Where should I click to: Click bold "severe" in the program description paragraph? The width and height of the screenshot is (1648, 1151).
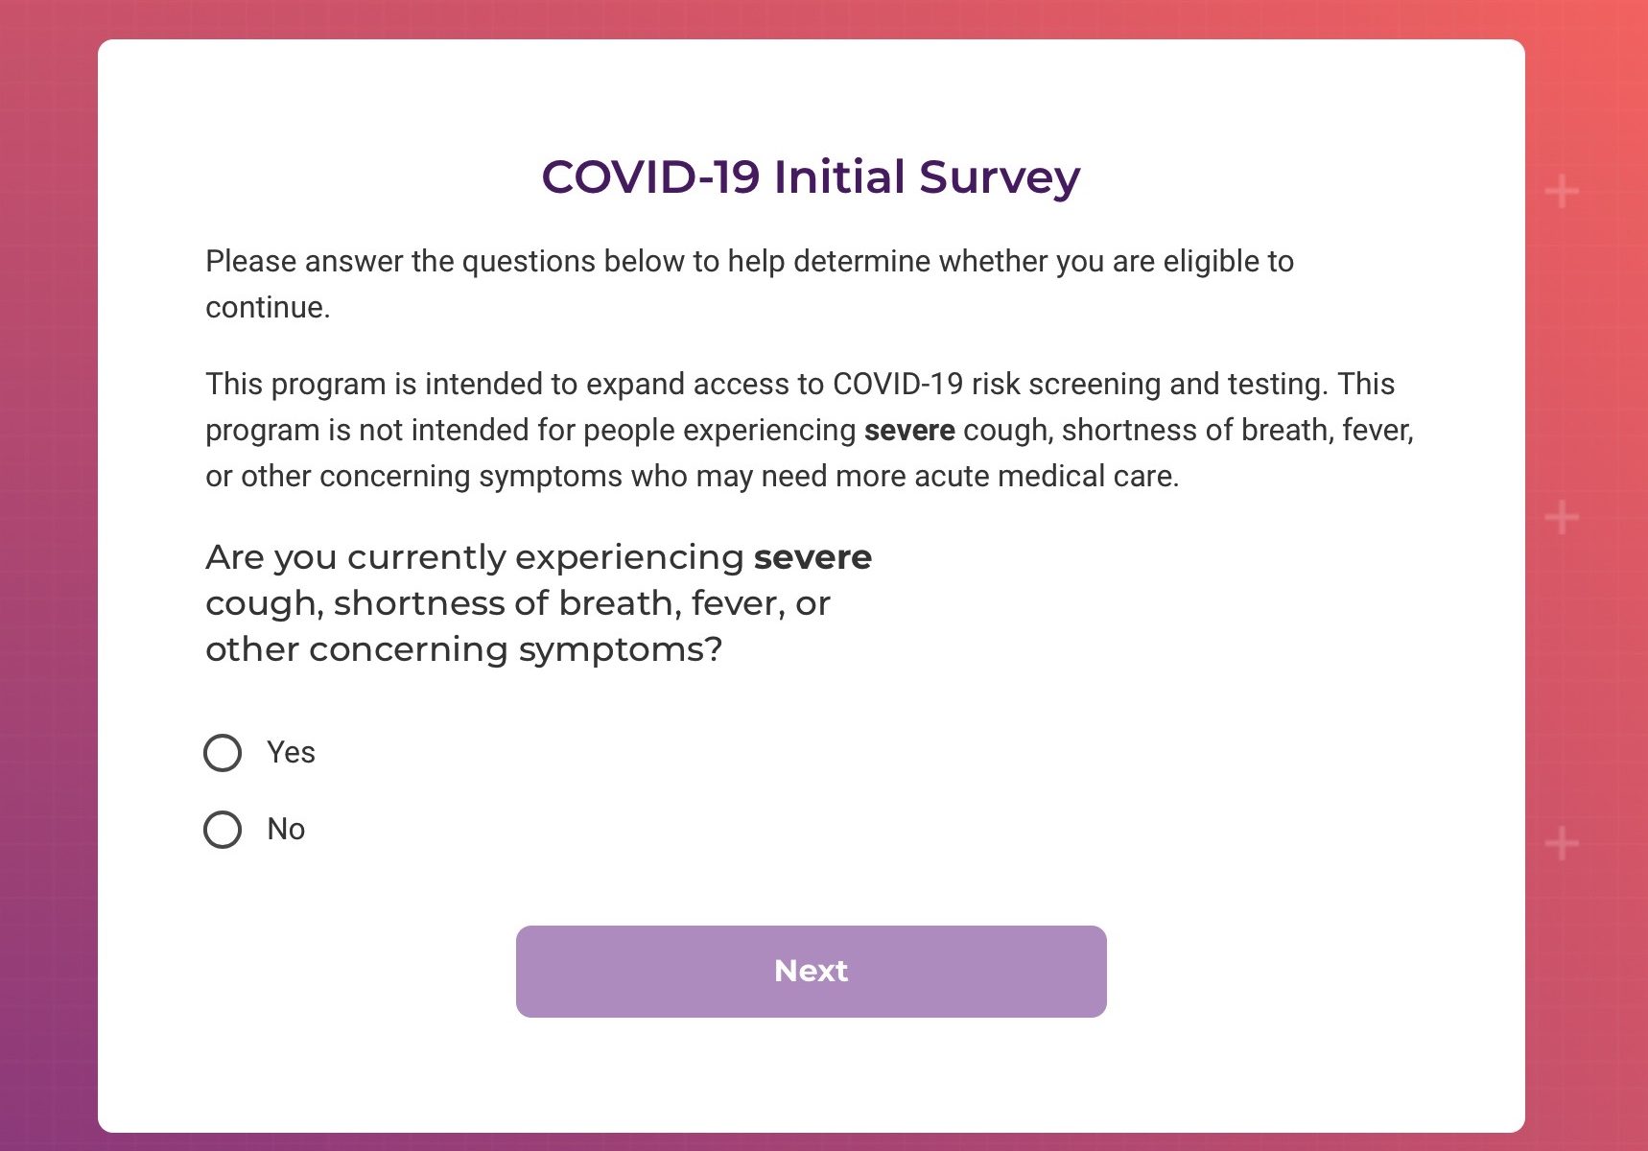point(909,431)
